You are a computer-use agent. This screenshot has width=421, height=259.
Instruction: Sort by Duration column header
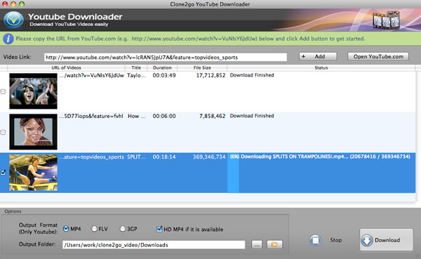click(x=162, y=67)
